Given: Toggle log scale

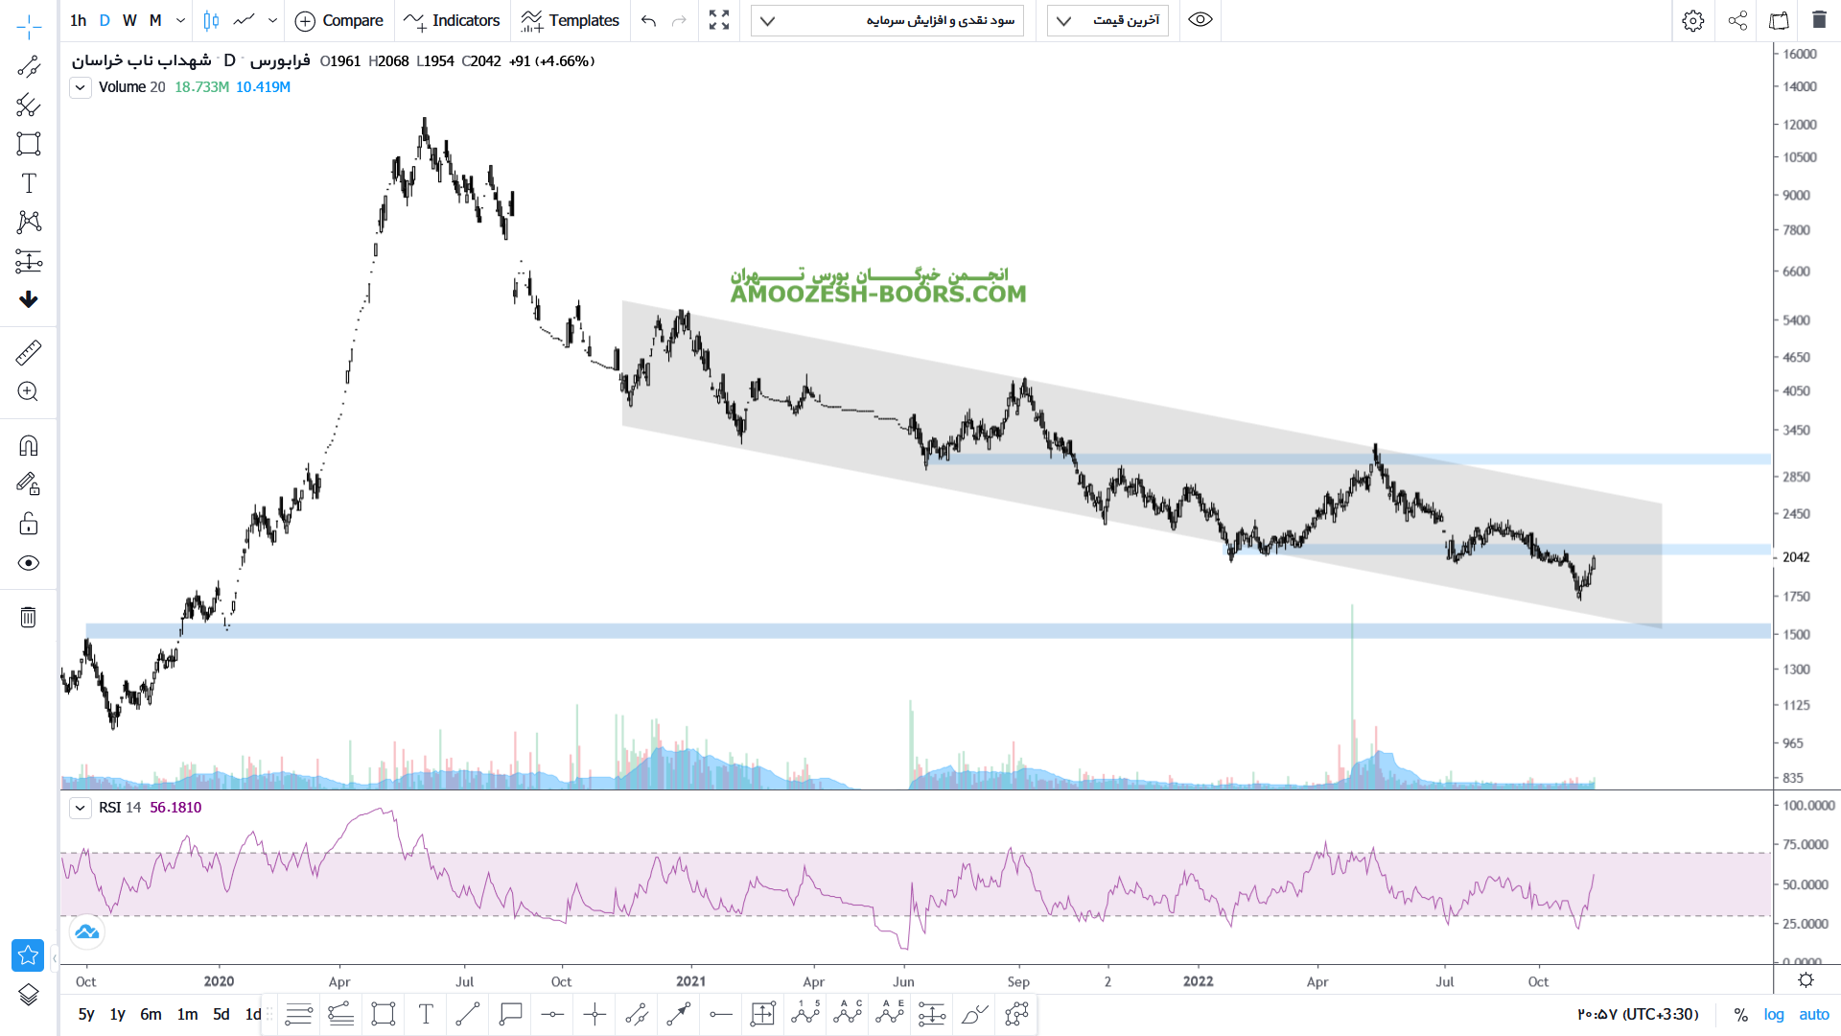Looking at the screenshot, I should coord(1774,1014).
